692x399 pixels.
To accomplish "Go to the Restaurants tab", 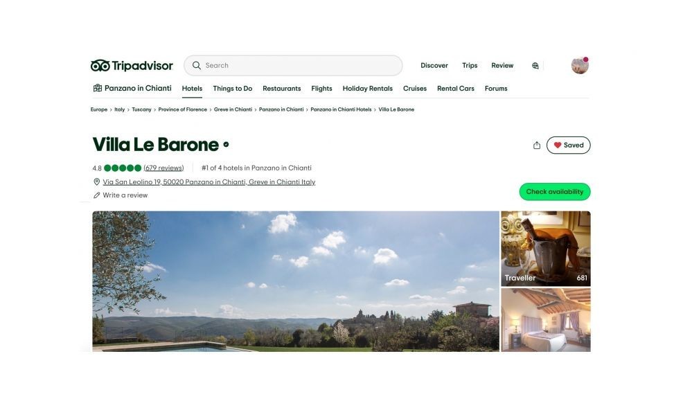I will pos(281,88).
